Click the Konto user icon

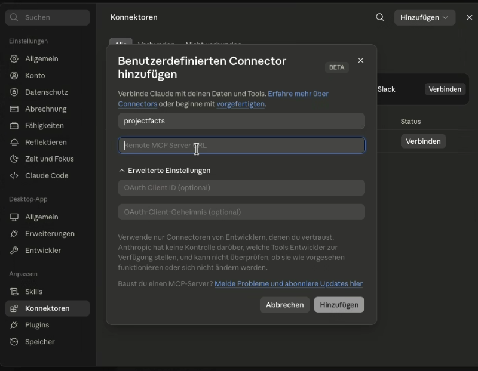[14, 76]
